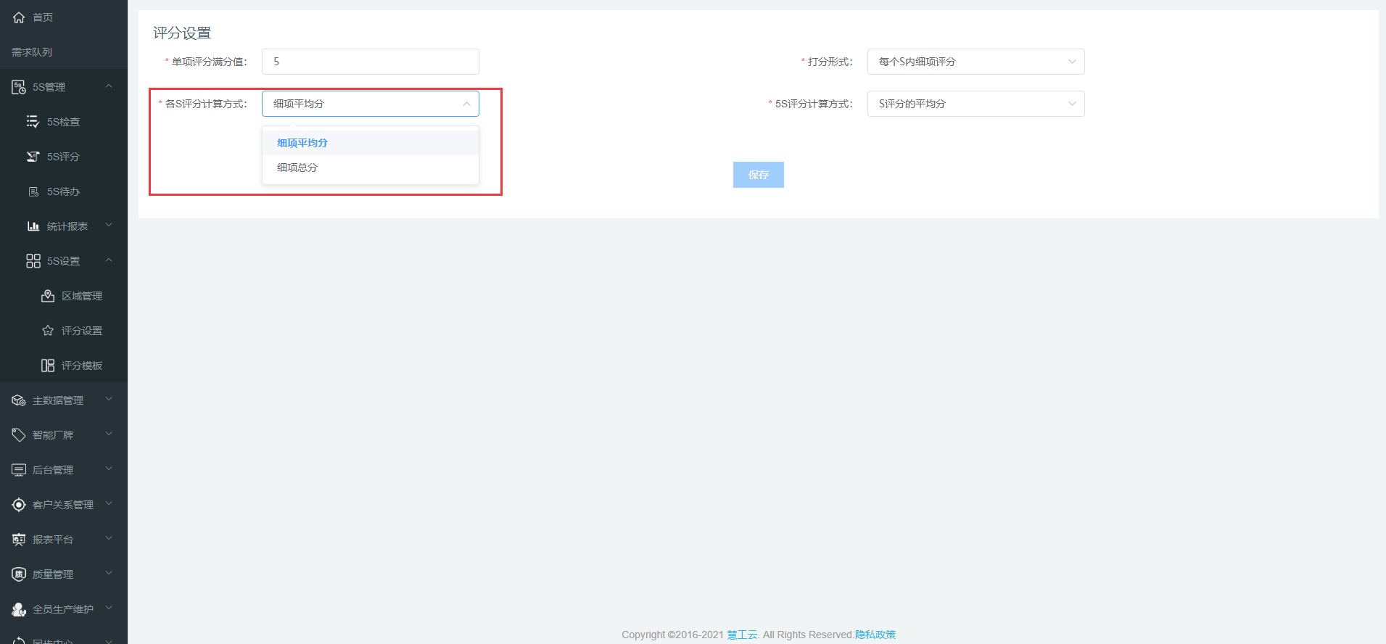Click the 5S待办 todo icon

pos(33,191)
